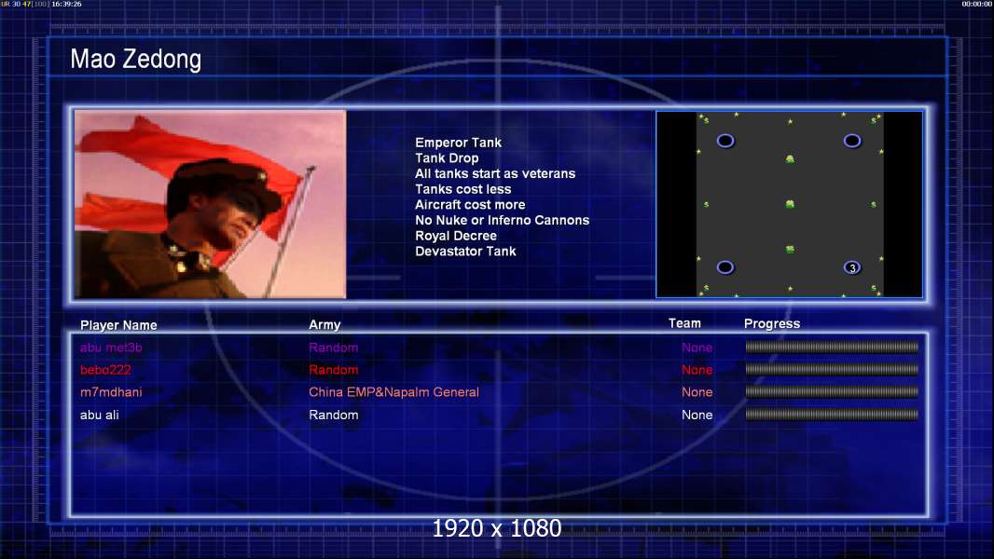The image size is (994, 559).
Task: Select player name abu ali
Action: point(100,416)
